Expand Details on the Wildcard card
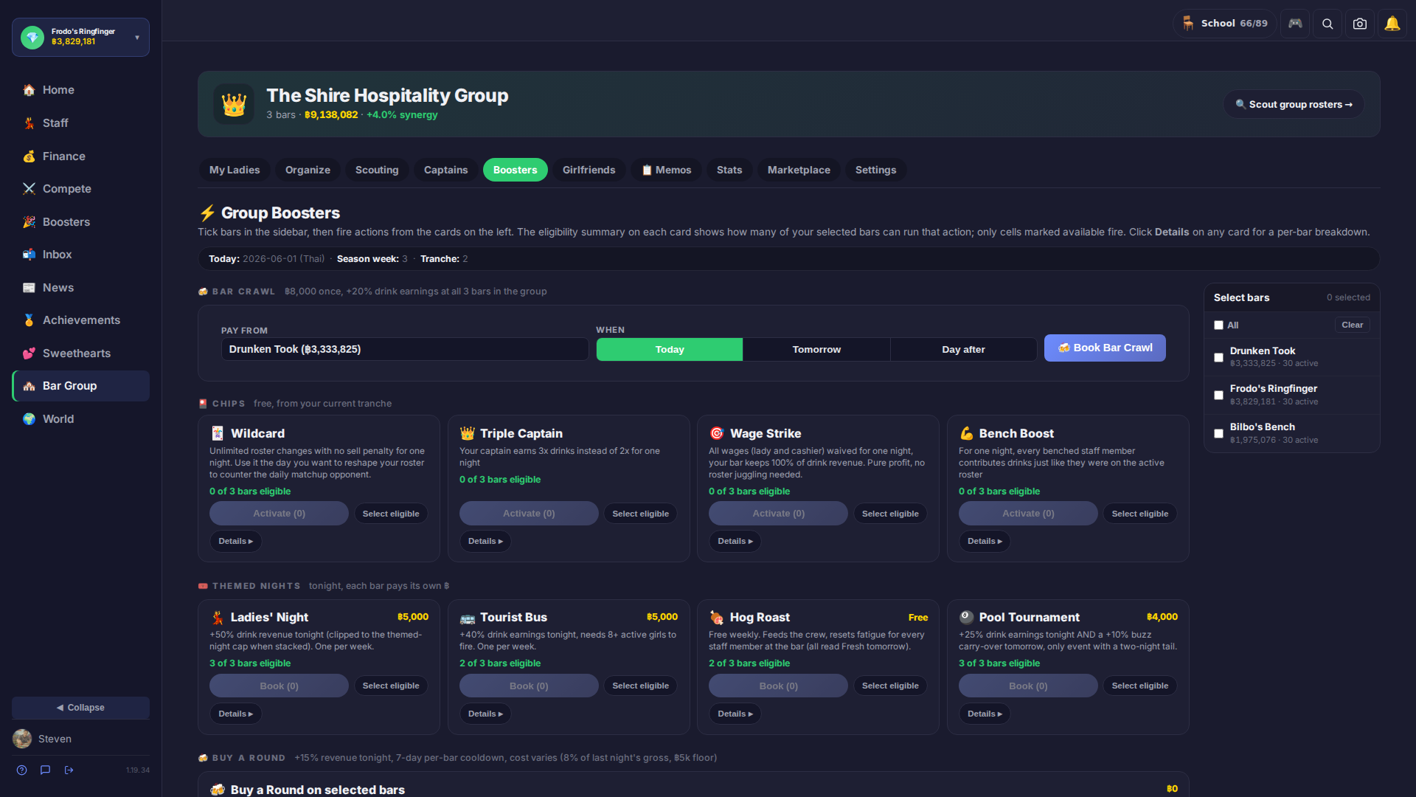 click(x=235, y=542)
